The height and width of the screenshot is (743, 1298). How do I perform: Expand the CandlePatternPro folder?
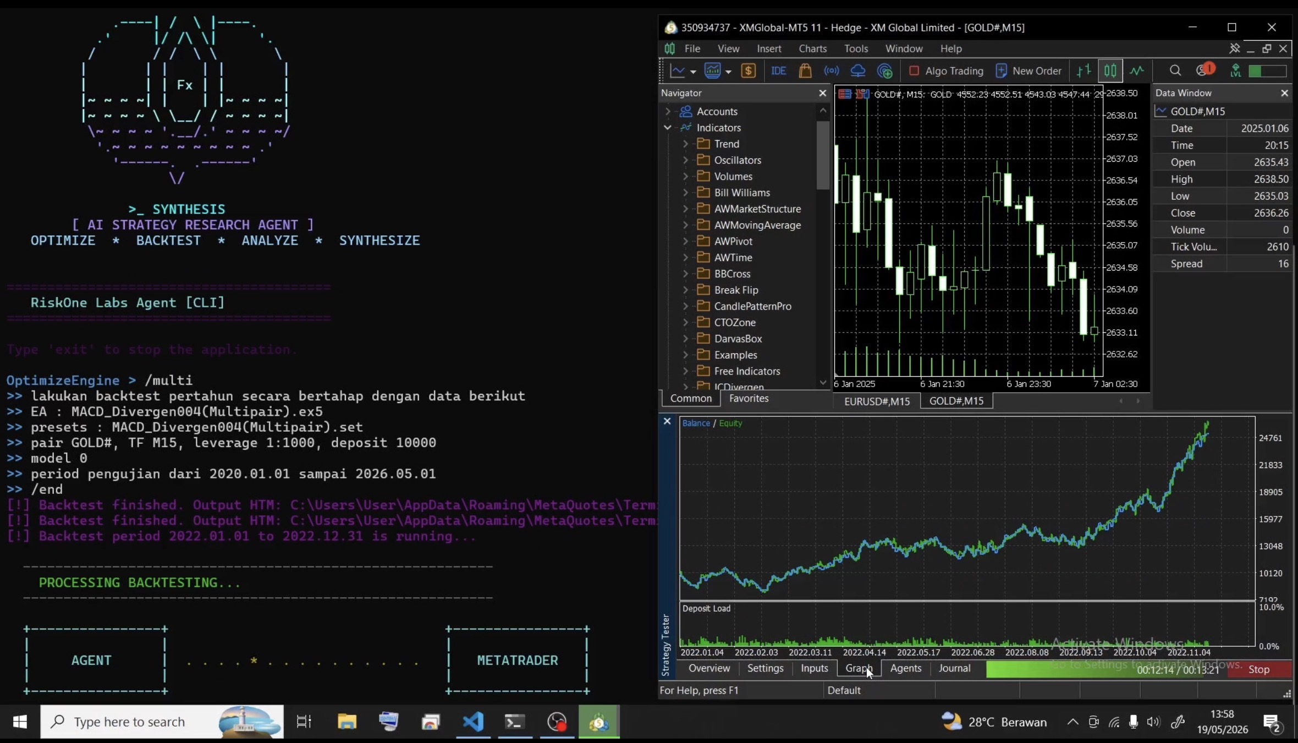(x=685, y=306)
